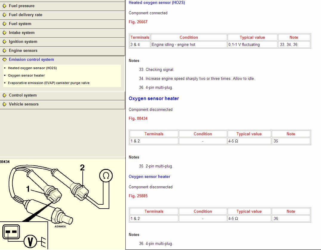Viewport: 321px width, 250px height.
Task: Open the Vehicle sensors section label
Action: point(24,104)
